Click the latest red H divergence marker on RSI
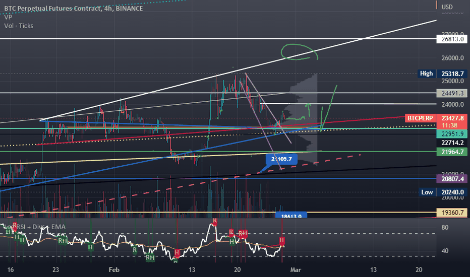 [282, 240]
